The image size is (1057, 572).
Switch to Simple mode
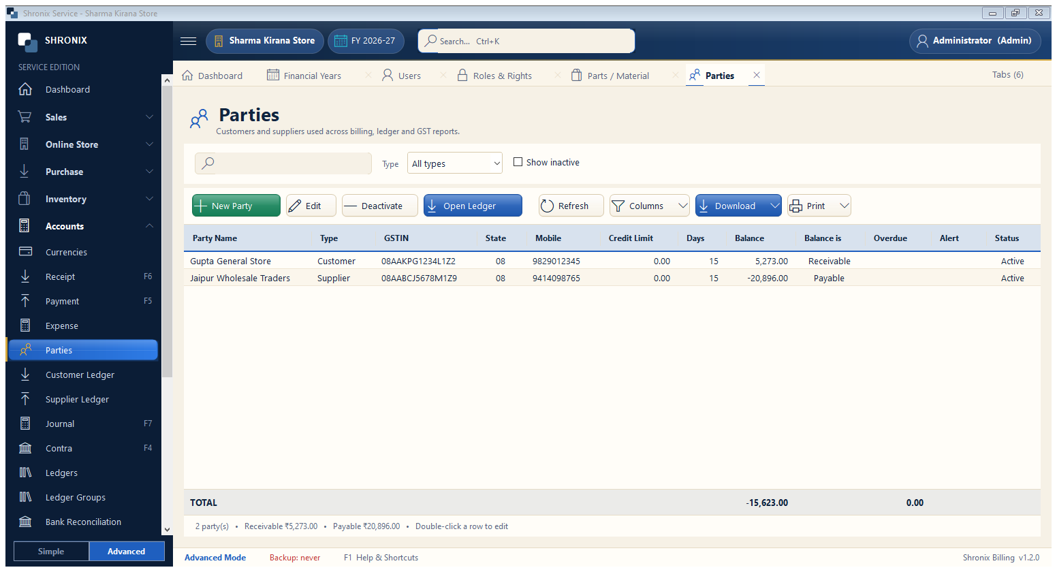click(51, 551)
